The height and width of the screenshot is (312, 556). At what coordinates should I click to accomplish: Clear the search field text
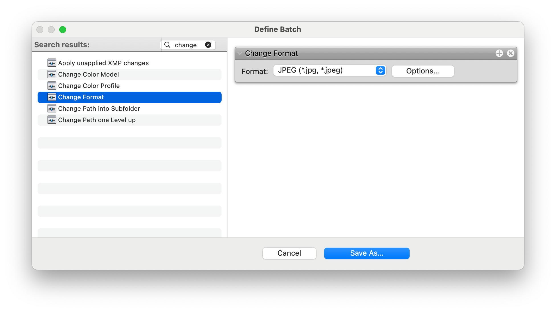click(208, 45)
